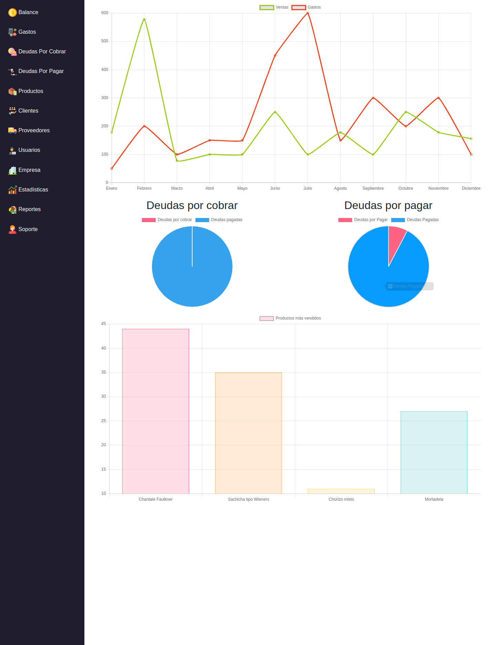
Task: Toggle Productos más vendidos legend swatch
Action: 267,319
